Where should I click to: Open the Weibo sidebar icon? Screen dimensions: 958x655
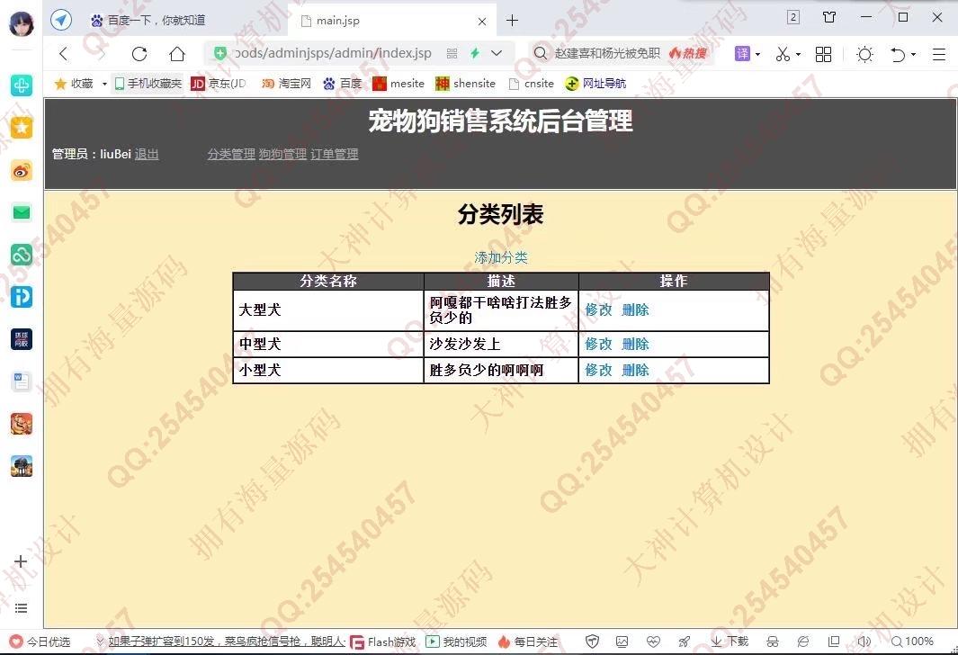click(x=22, y=170)
